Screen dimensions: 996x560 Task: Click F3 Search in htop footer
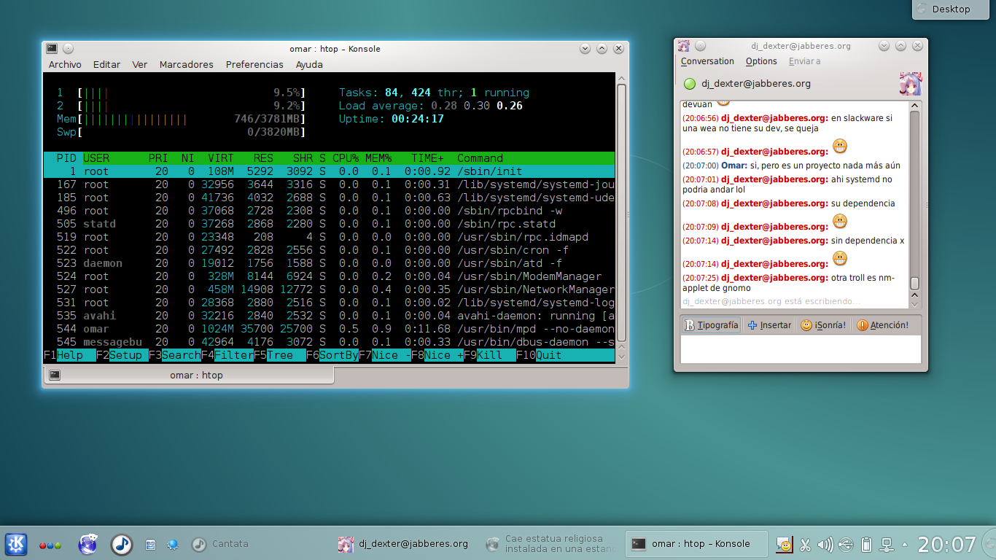175,355
